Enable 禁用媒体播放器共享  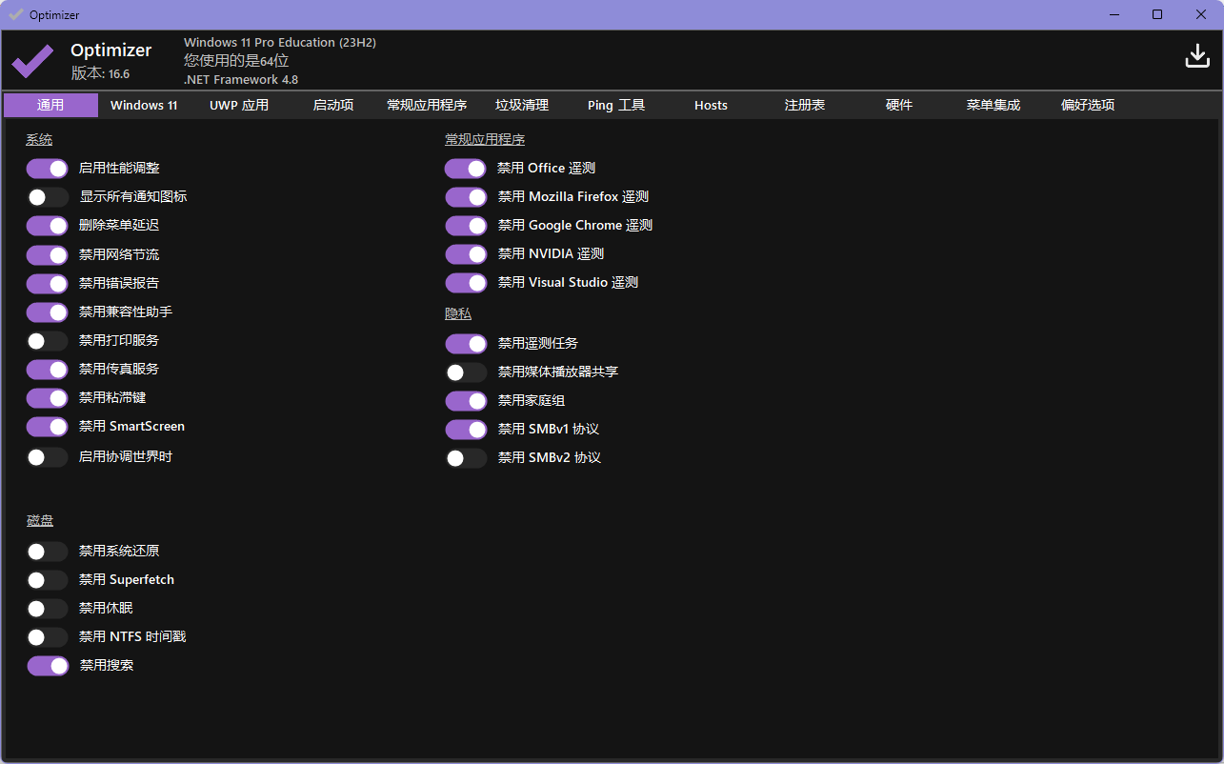pos(465,372)
